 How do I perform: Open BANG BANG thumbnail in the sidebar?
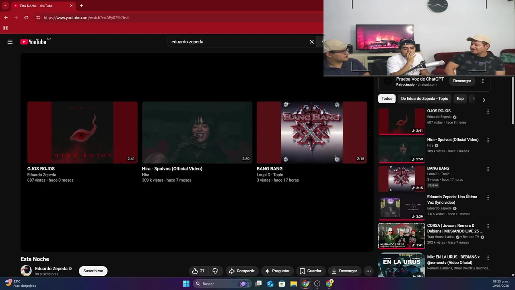402,179
